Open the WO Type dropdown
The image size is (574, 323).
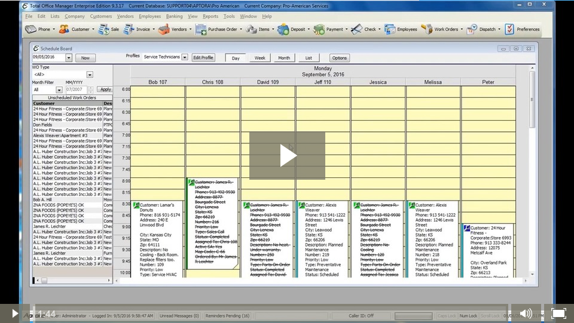90,75
